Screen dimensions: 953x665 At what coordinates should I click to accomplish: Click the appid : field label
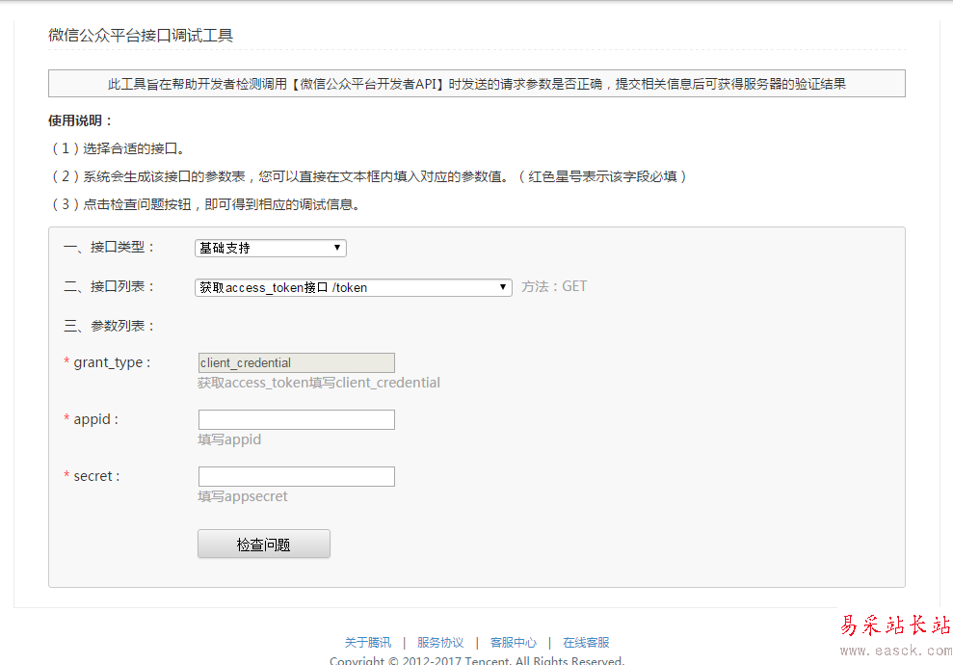[96, 419]
